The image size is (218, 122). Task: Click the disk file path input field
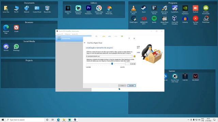(109, 56)
